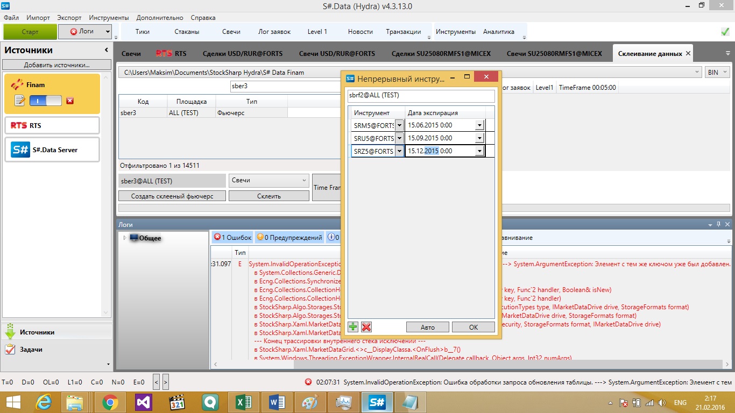Click the Finam logo icon

tap(17, 84)
